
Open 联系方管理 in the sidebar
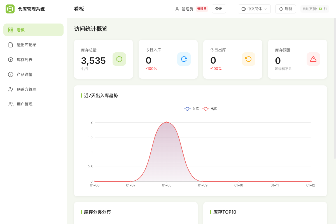point(34,89)
